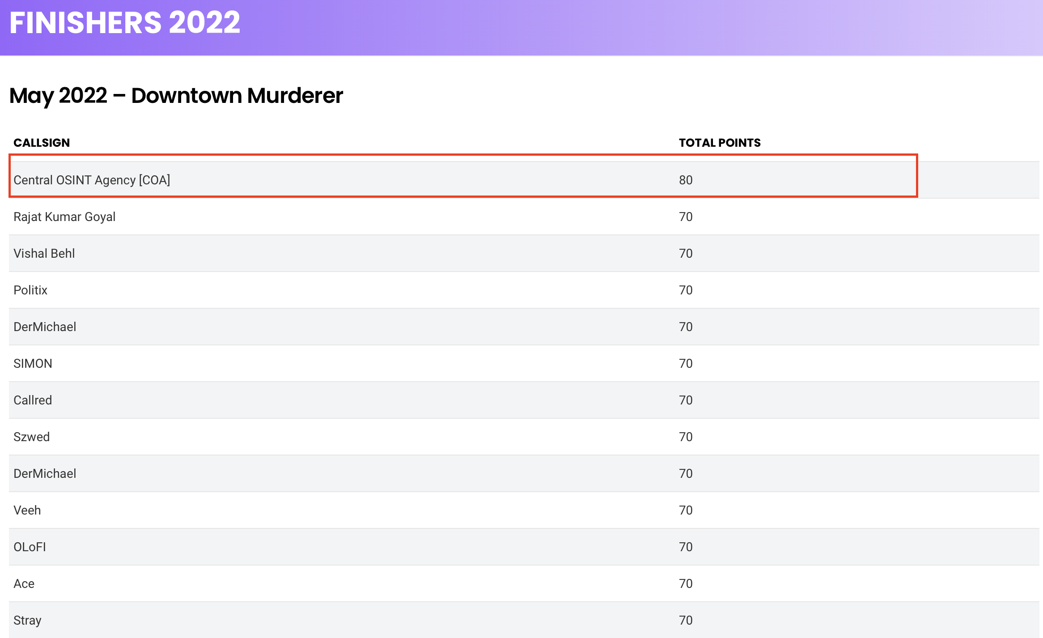Click the May 2022 – Downtown Murderer heading

176,95
